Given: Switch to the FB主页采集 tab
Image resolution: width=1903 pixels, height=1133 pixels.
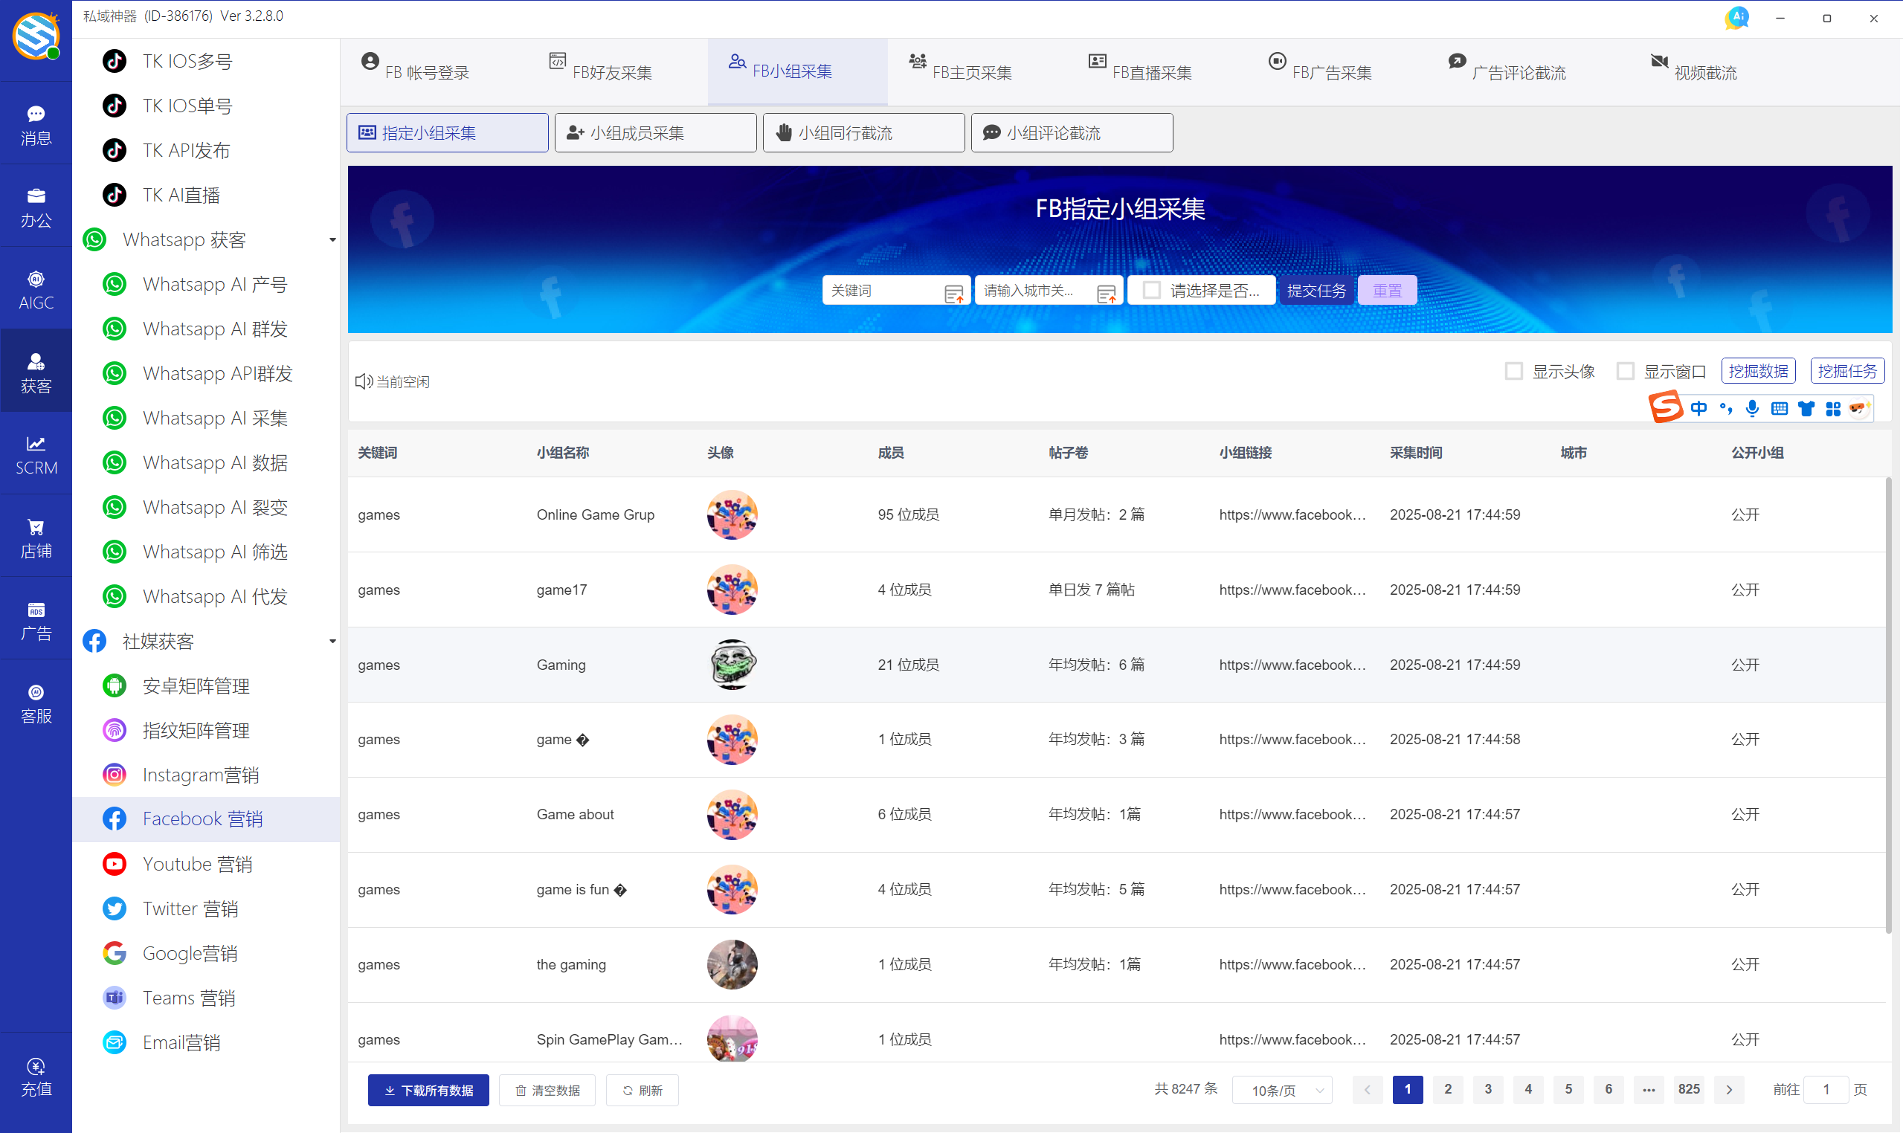Looking at the screenshot, I should 961,71.
